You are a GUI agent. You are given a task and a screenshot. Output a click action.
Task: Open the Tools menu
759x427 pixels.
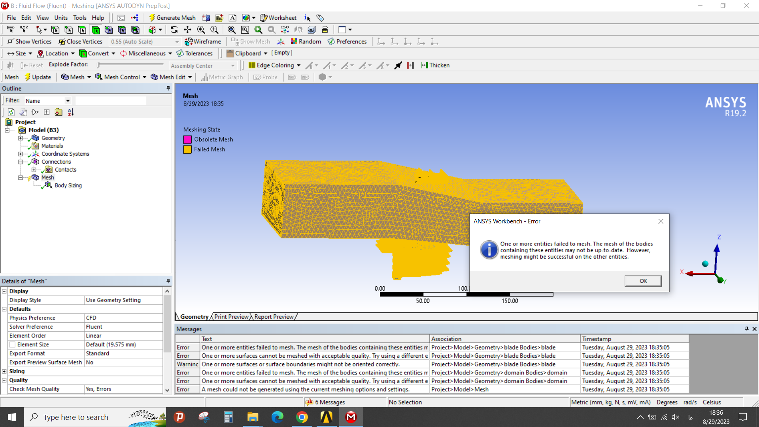coord(79,18)
